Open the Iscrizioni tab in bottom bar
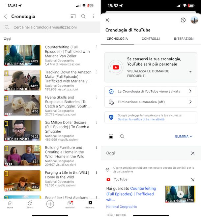 pos(70,205)
